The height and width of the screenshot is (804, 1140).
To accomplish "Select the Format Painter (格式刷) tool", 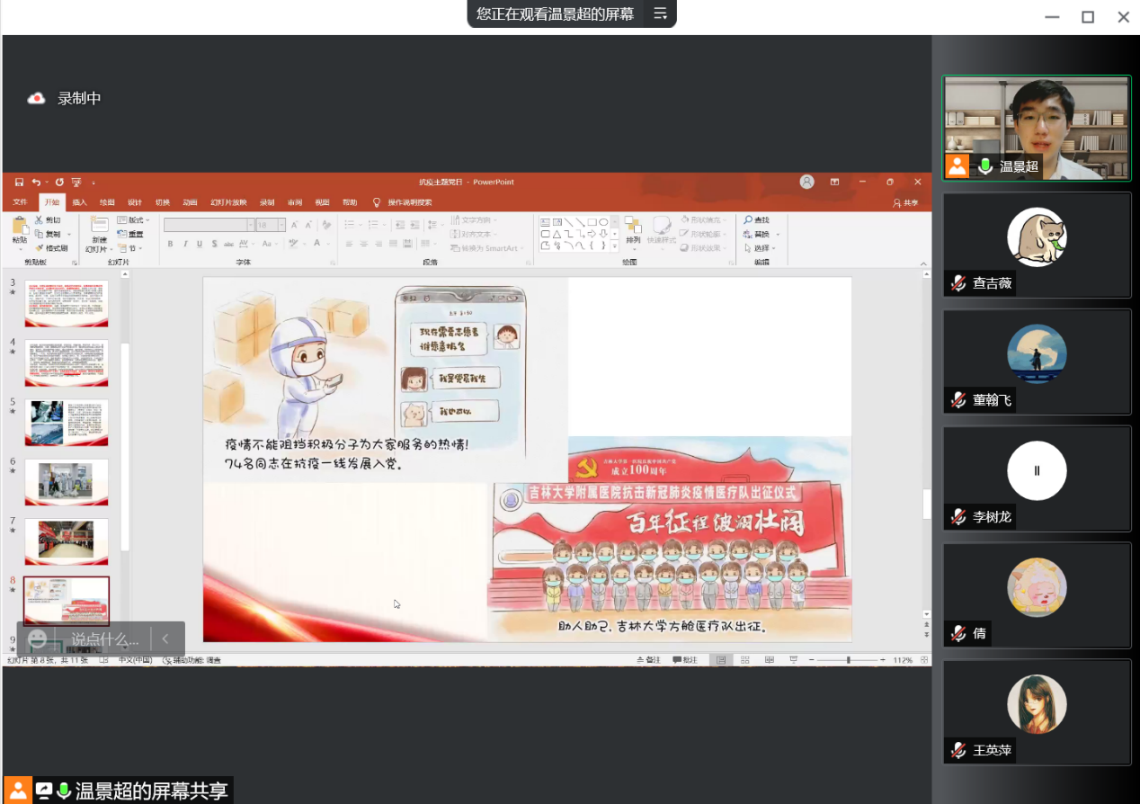I will [51, 248].
